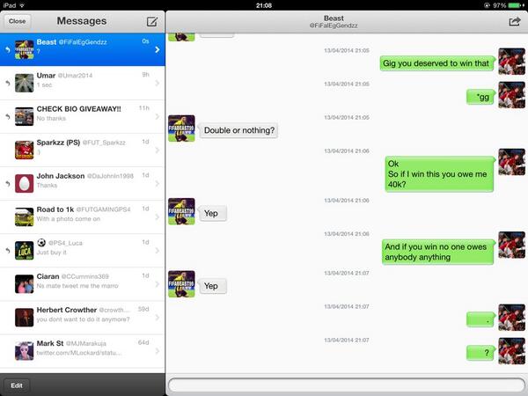The image size is (528, 396).
Task: Tap the soccer ball emoji on Luca row
Action: coord(41,243)
